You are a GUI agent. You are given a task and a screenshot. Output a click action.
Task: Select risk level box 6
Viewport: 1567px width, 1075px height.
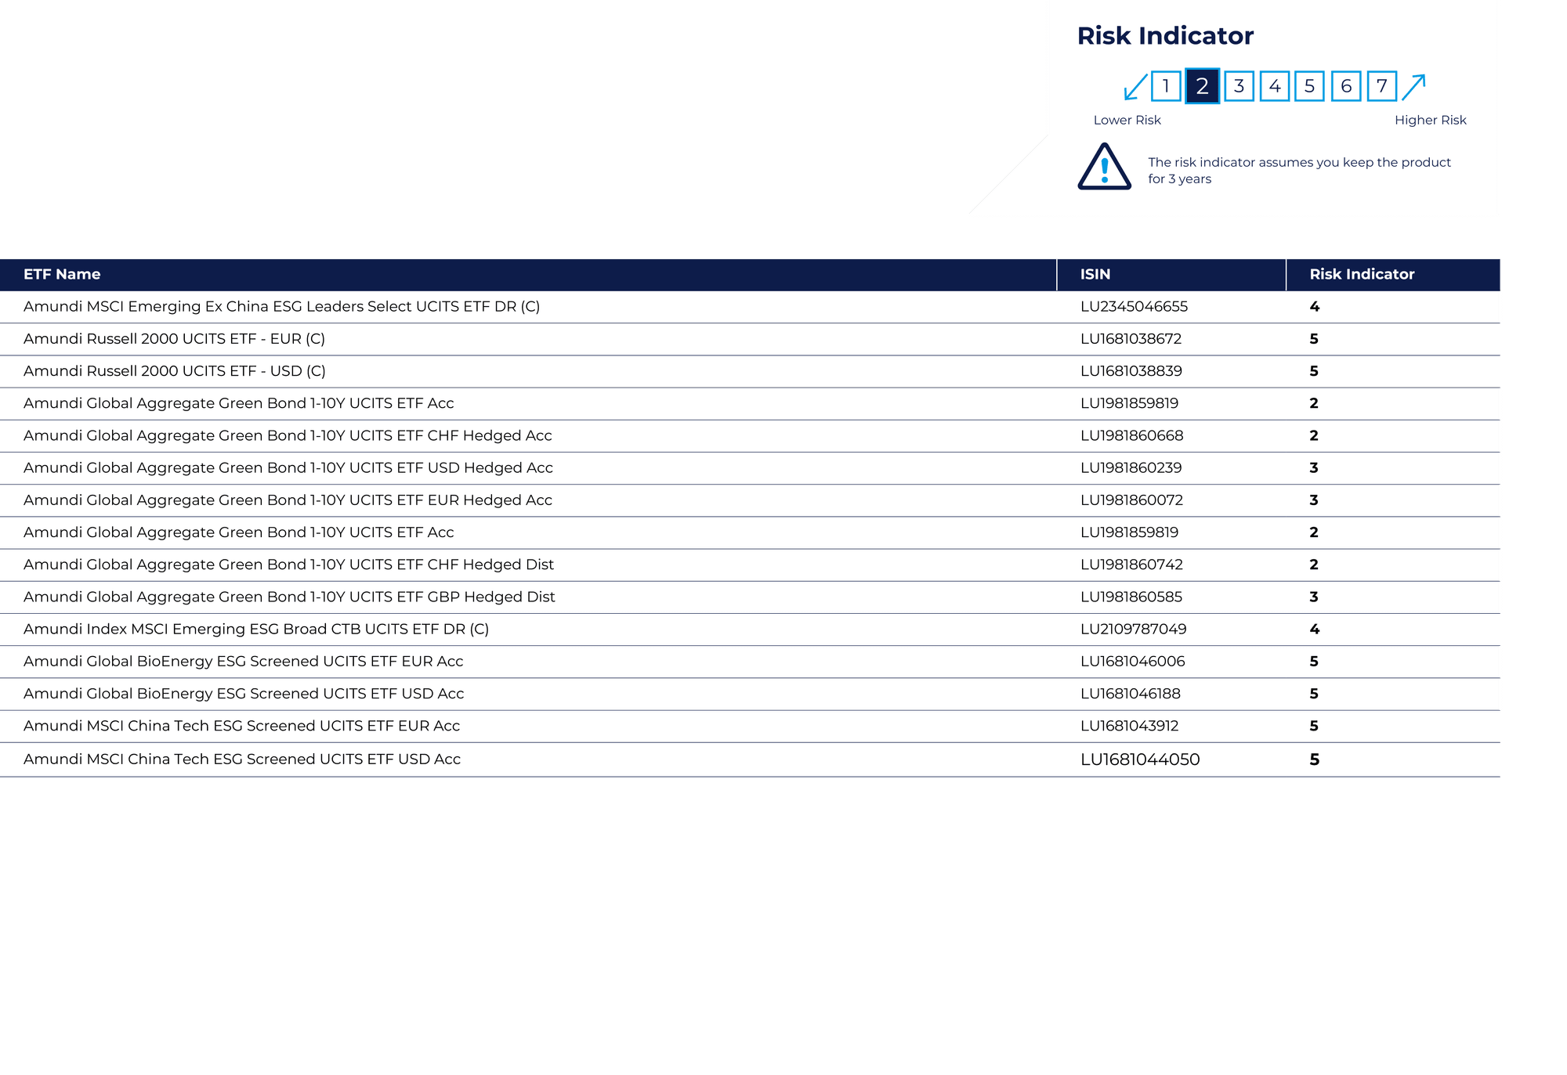point(1346,86)
